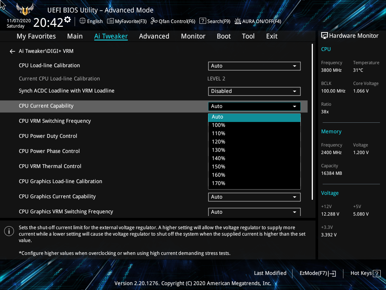The height and width of the screenshot is (290, 386).
Task: Select CPU Graphics Current Capability label
Action: click(57, 196)
